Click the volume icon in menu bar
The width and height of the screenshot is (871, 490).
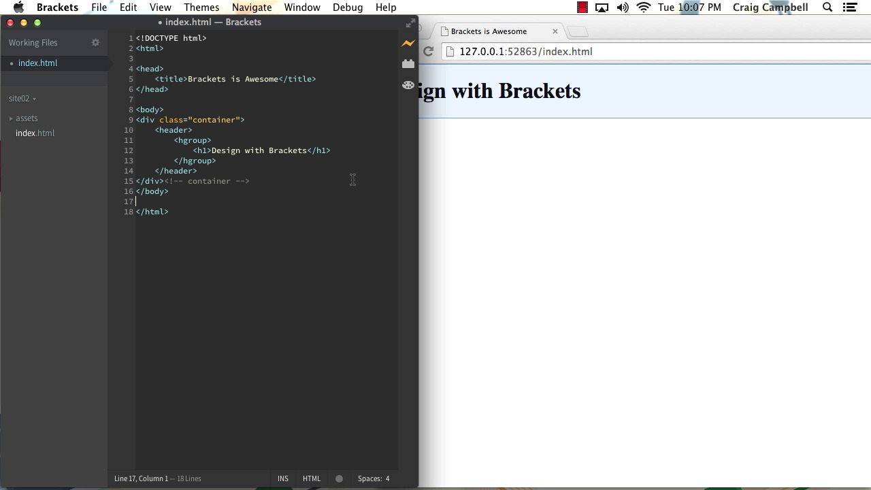click(x=623, y=7)
